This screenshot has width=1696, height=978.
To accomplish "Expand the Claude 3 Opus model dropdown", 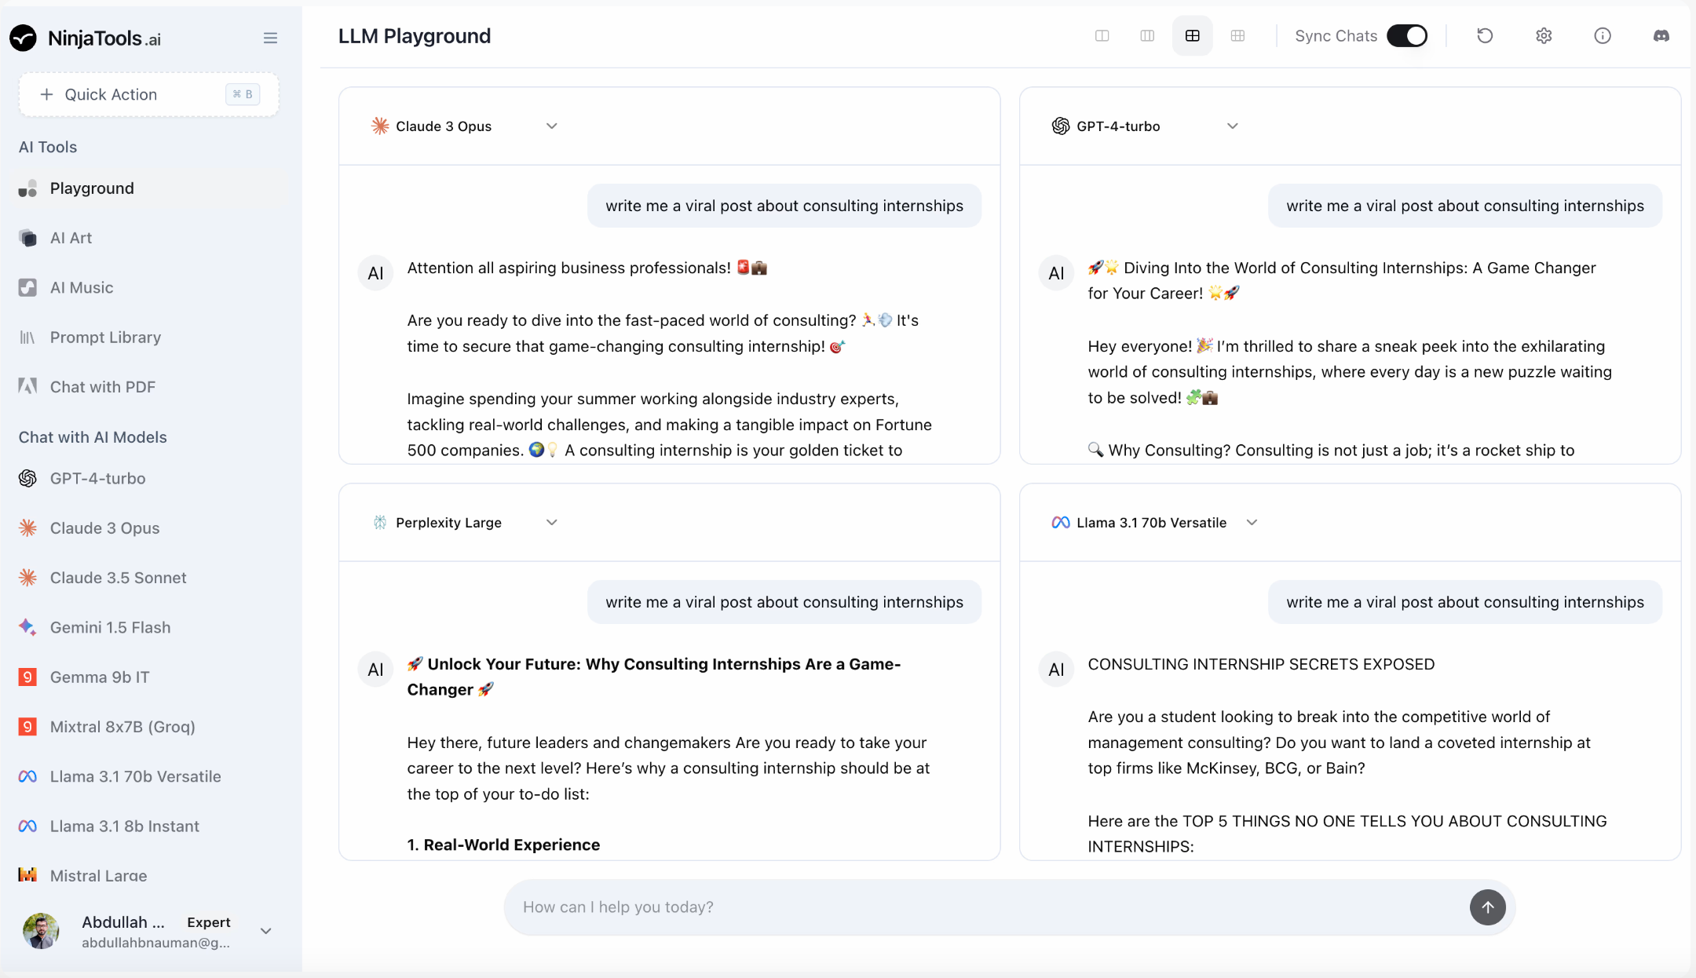I will point(552,126).
